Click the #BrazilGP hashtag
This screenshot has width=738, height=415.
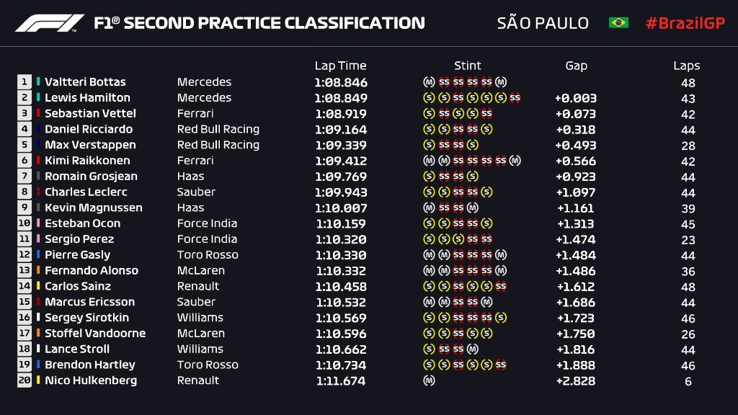pos(685,23)
